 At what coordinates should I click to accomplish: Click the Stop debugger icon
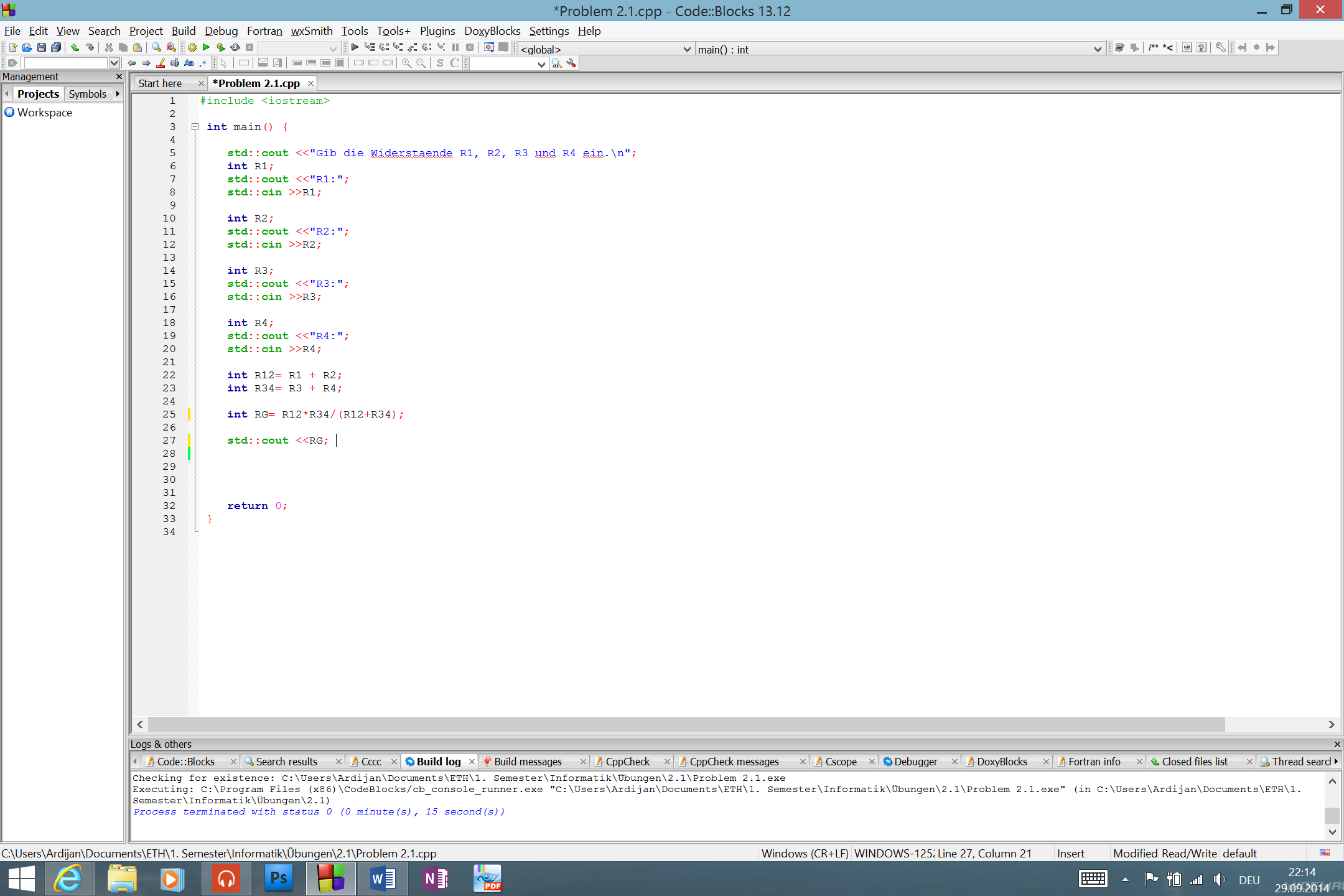point(470,47)
